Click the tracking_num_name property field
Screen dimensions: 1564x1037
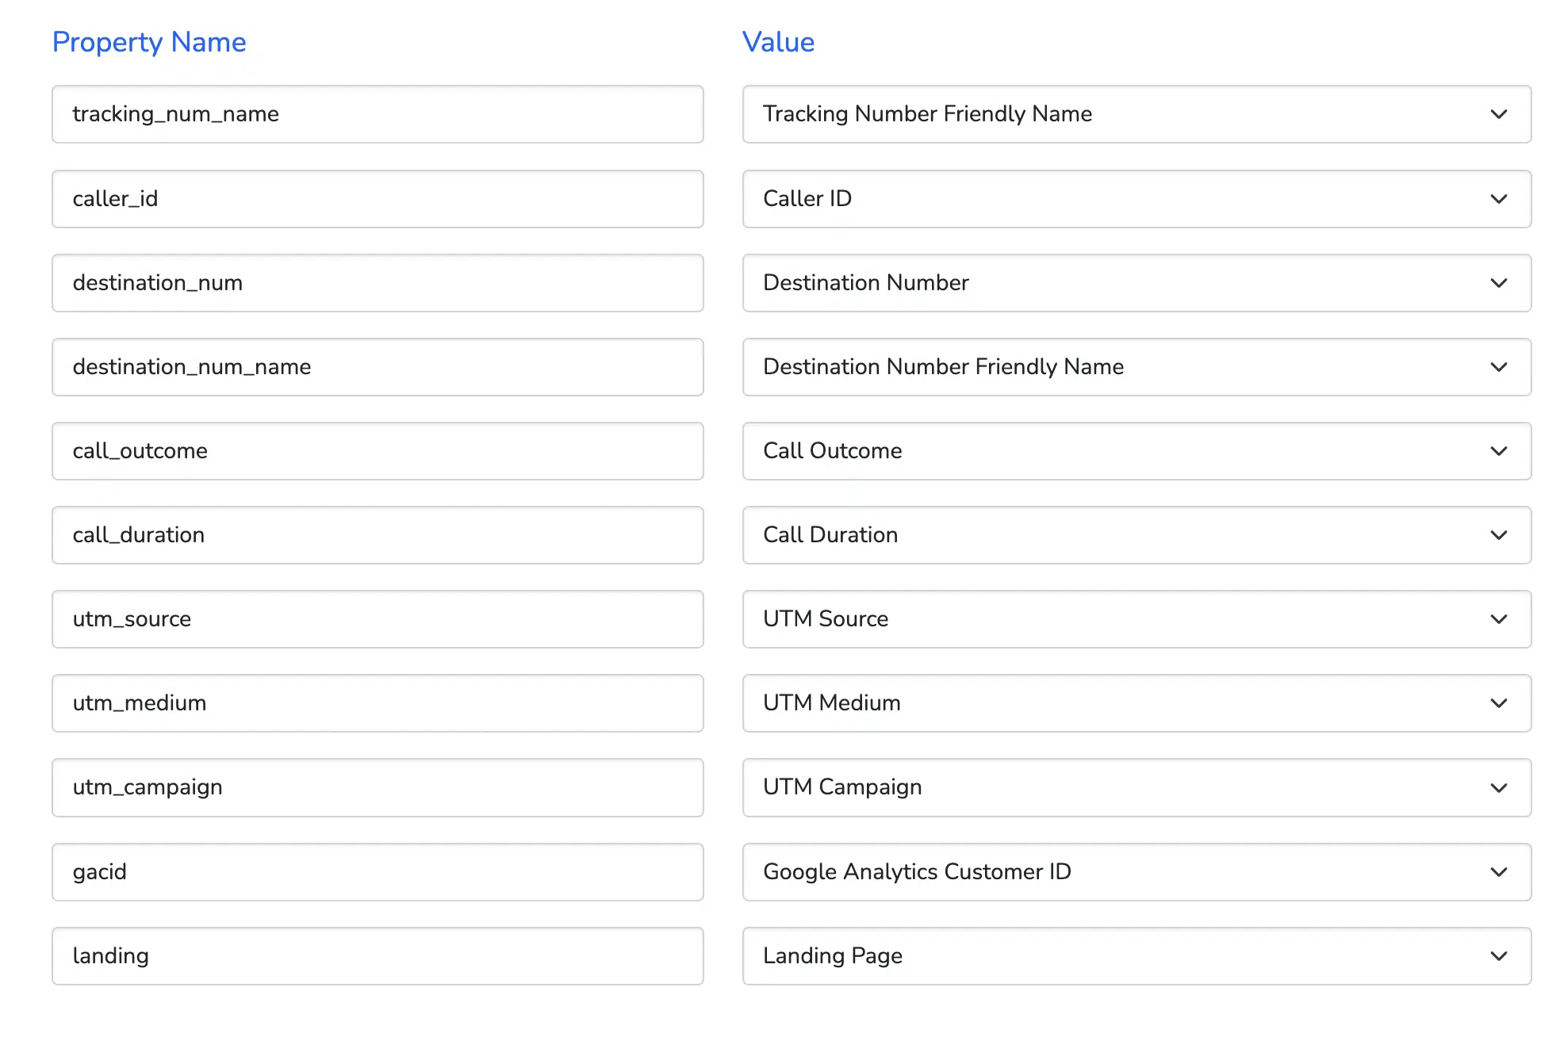(378, 114)
